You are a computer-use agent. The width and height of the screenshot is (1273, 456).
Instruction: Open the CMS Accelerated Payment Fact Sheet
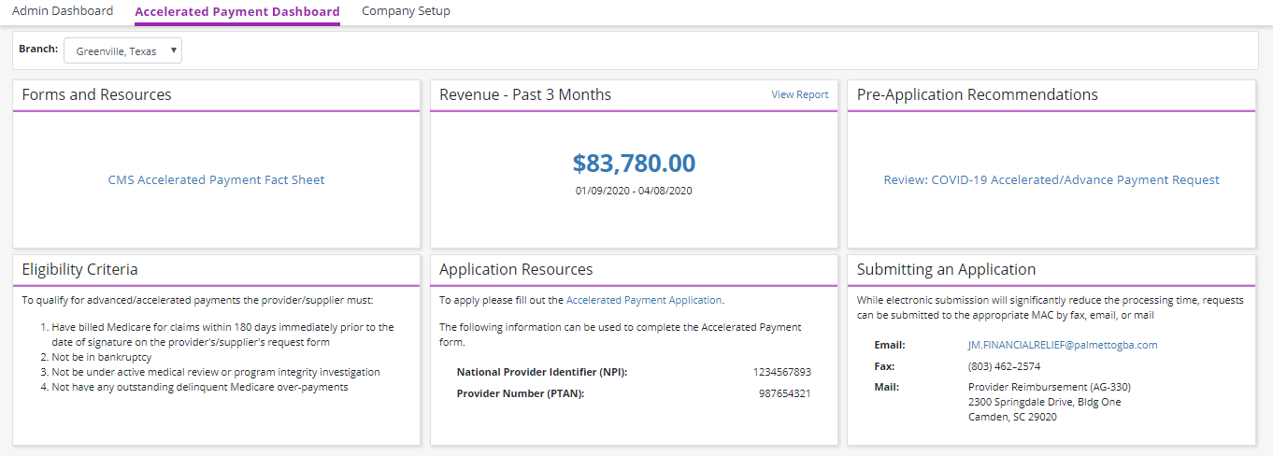tap(216, 180)
